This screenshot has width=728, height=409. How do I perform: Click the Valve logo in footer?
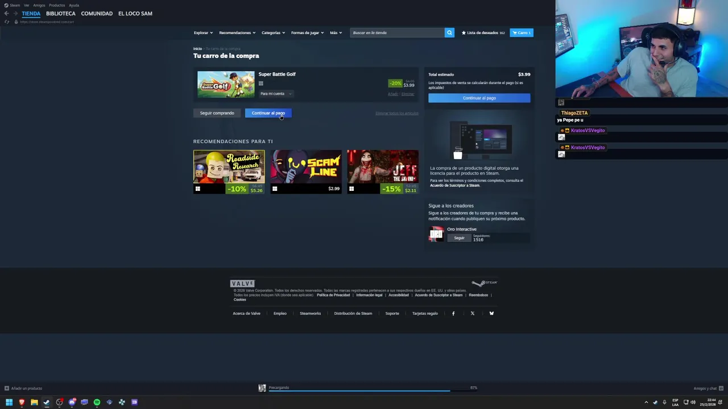(x=242, y=283)
